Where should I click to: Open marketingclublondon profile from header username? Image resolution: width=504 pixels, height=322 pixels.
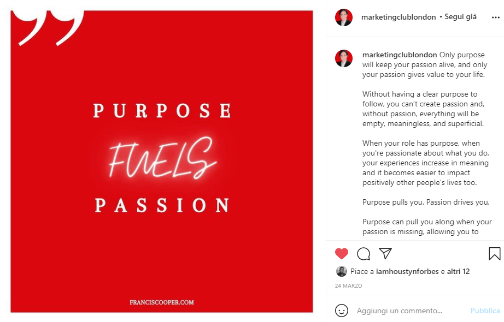click(x=398, y=17)
